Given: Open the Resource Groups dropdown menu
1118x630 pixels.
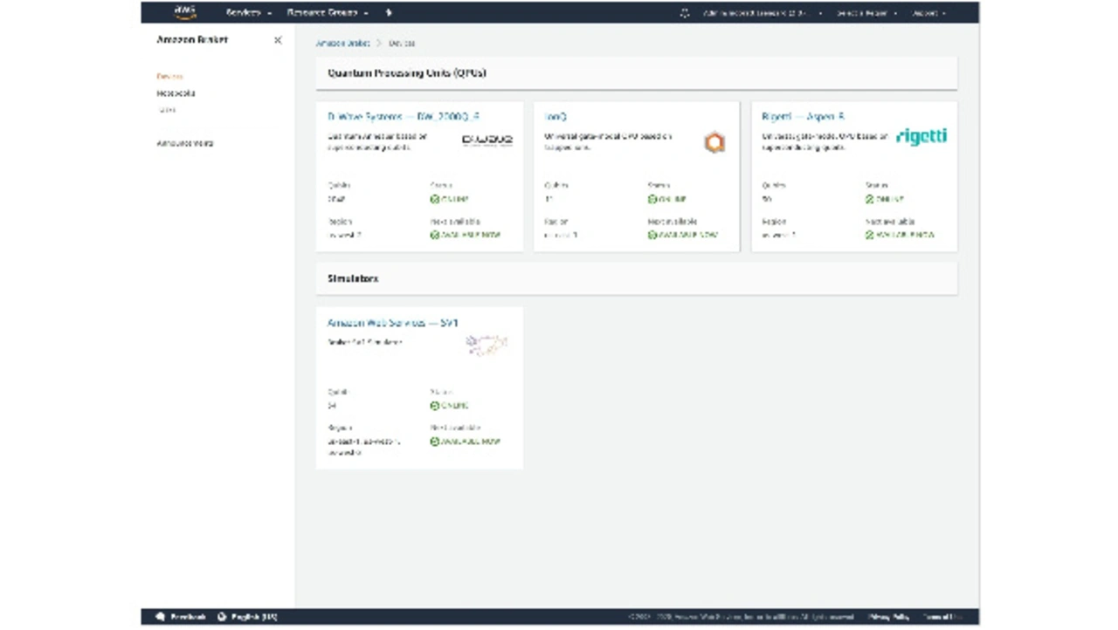Looking at the screenshot, I should coord(328,13).
